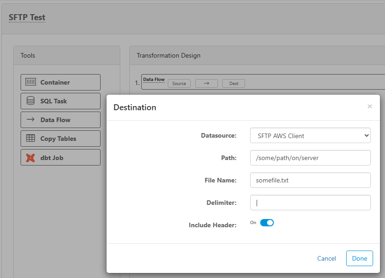Click the SFTP Test title

click(x=27, y=17)
